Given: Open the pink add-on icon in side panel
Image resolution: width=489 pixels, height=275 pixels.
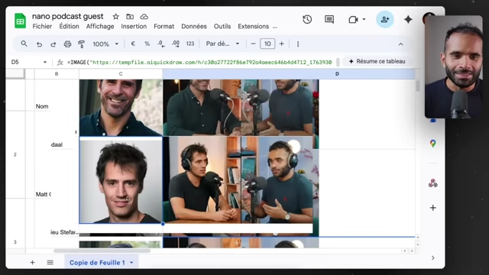Looking at the screenshot, I should 433,183.
